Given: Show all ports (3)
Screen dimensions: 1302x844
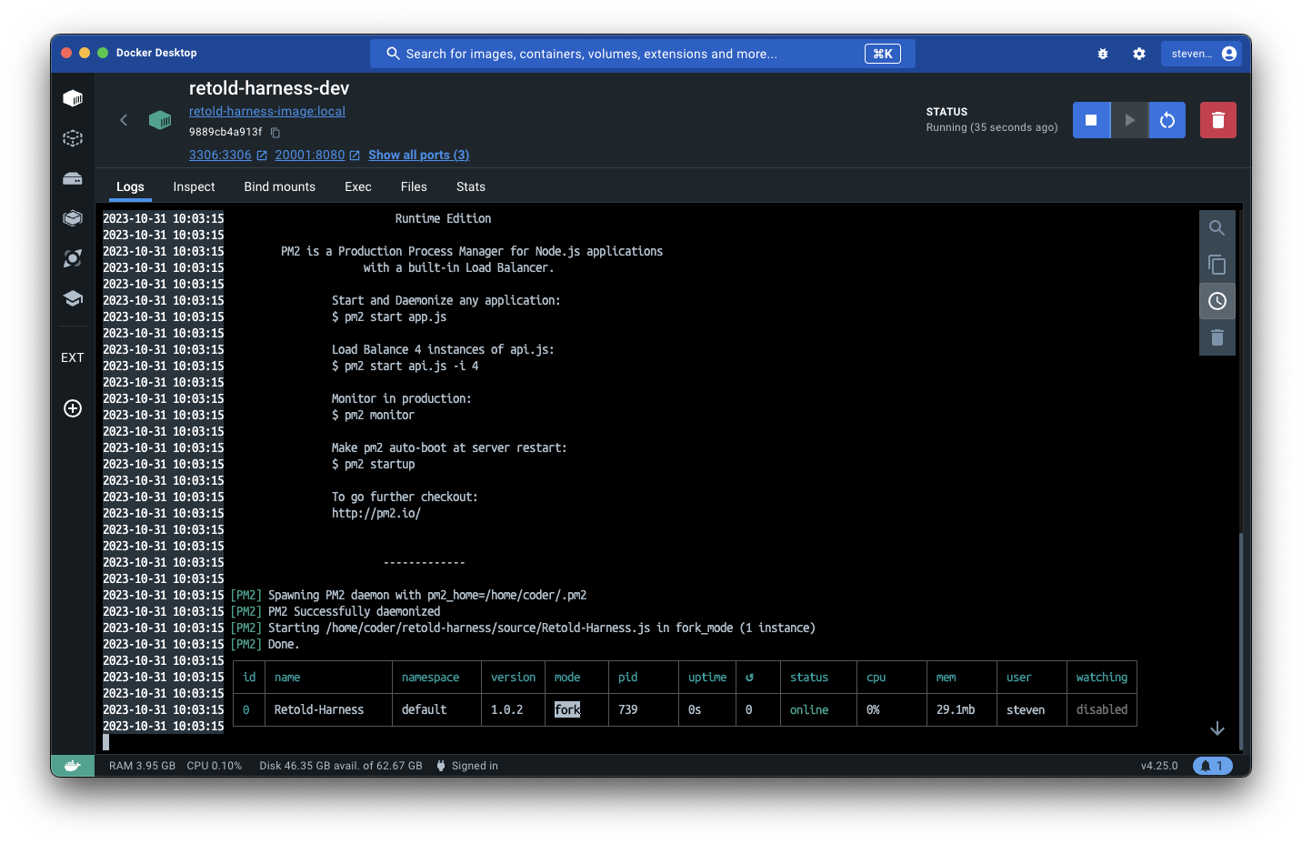Looking at the screenshot, I should tap(418, 155).
